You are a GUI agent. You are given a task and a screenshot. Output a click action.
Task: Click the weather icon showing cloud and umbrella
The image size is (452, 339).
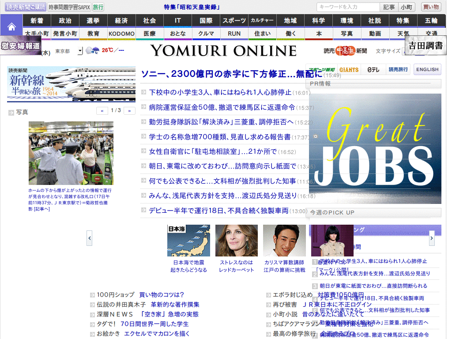point(93,50)
